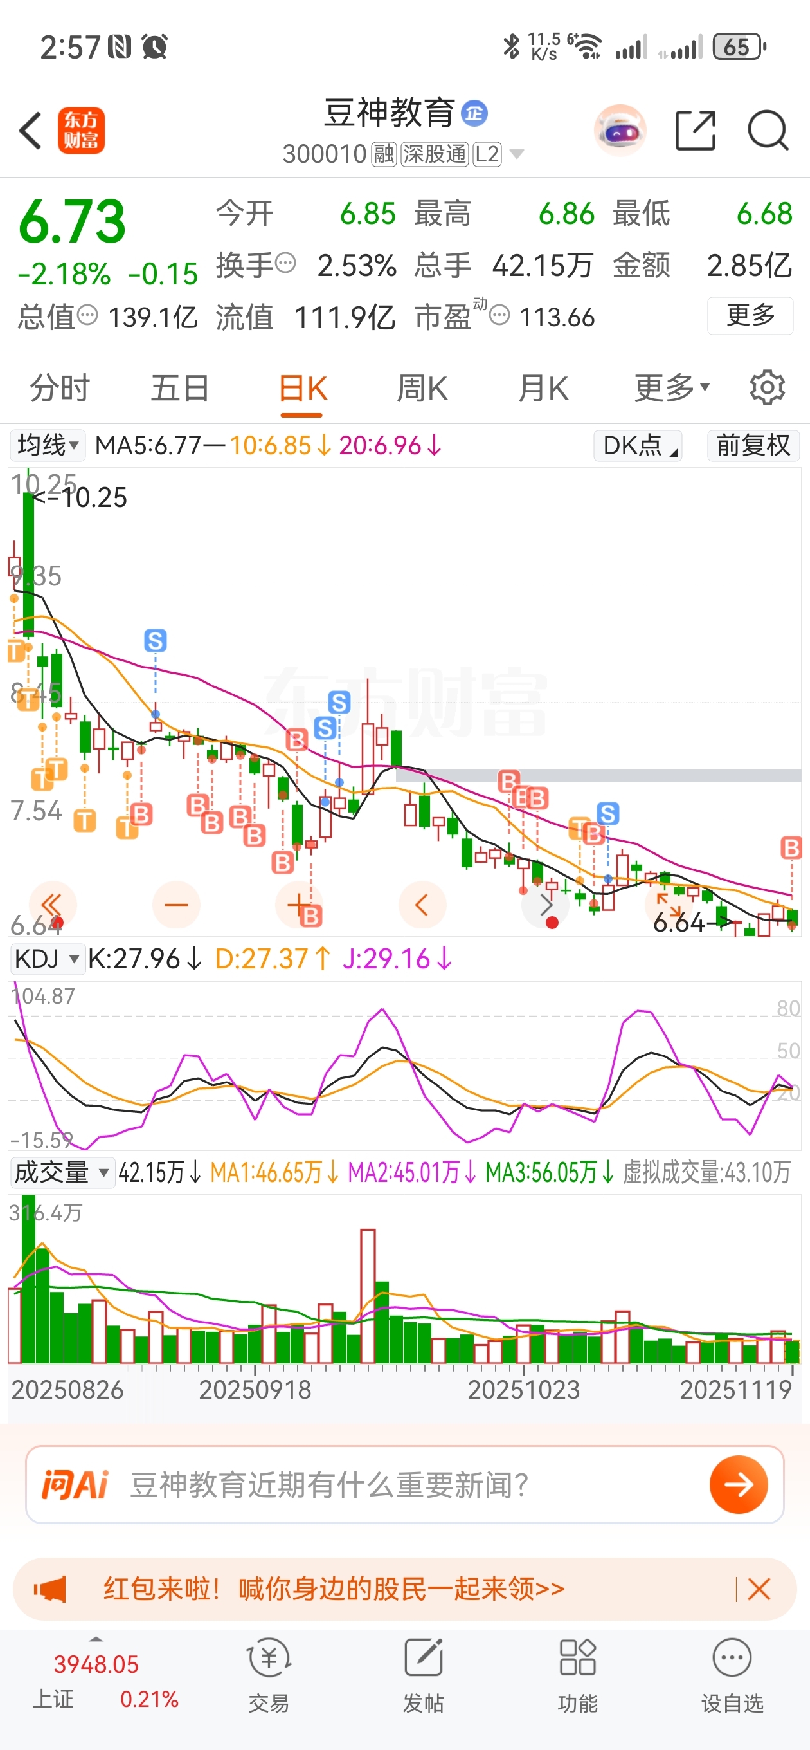Open the search magnifier icon
Image resolution: width=810 pixels, height=1750 pixels.
coord(767,130)
